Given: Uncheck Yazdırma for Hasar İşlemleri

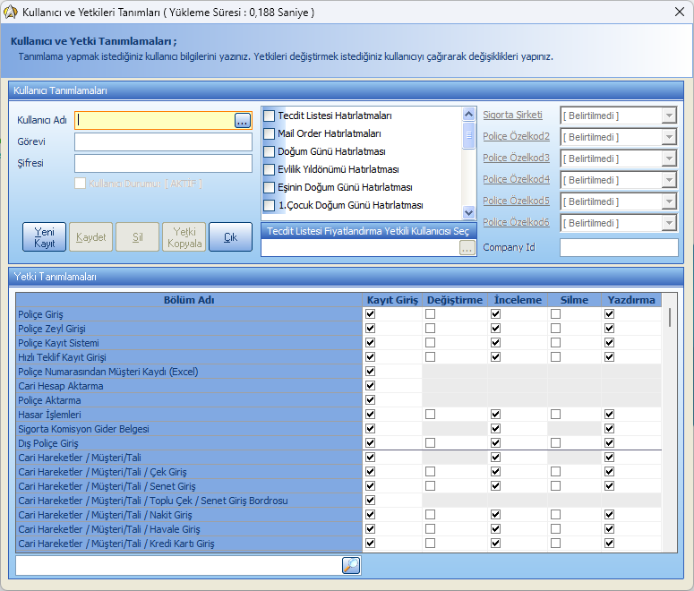Looking at the screenshot, I should (x=610, y=414).
